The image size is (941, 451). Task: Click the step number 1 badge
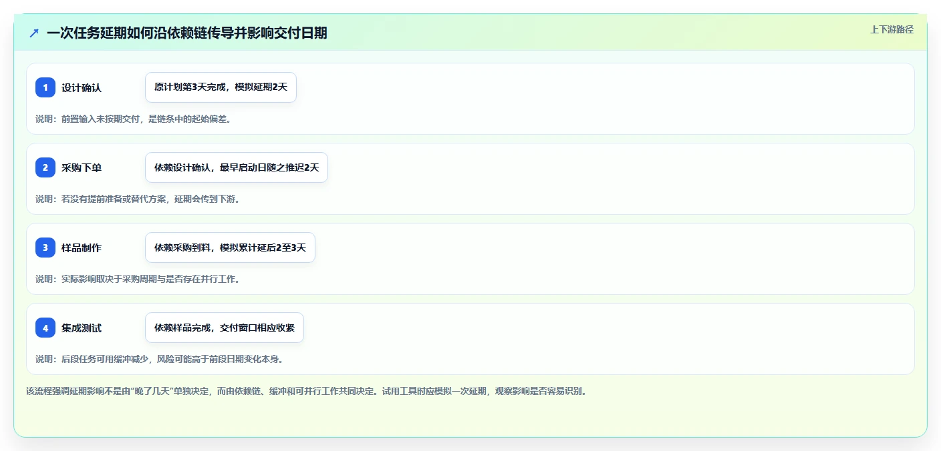click(45, 87)
